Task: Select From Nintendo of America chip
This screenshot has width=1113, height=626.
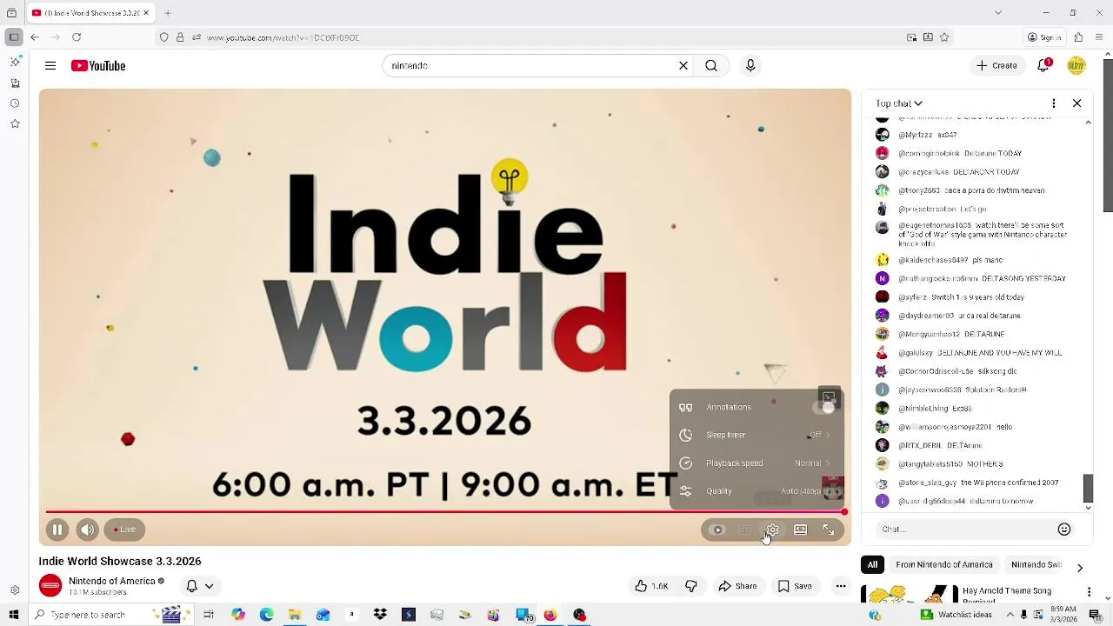Action: click(x=943, y=565)
